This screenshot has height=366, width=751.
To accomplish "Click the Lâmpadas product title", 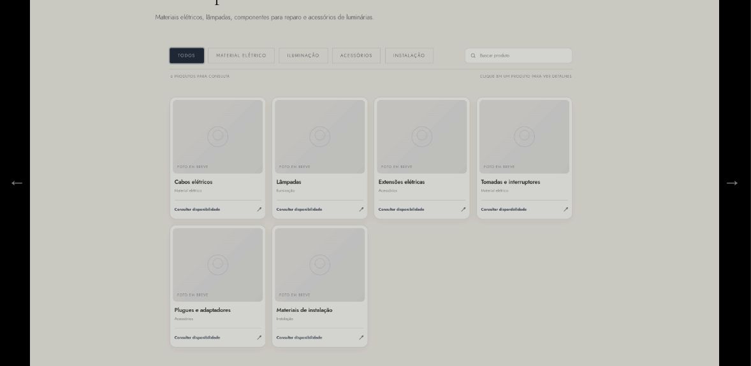I will [x=289, y=182].
